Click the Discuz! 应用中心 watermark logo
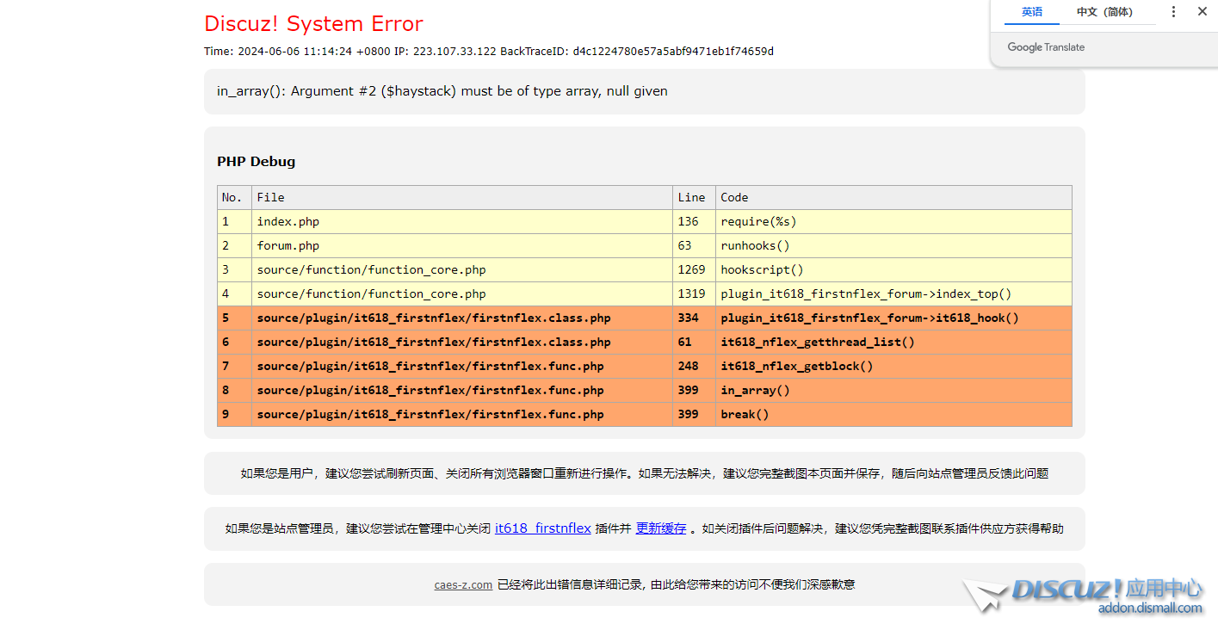1218x630 pixels. (x=1085, y=596)
